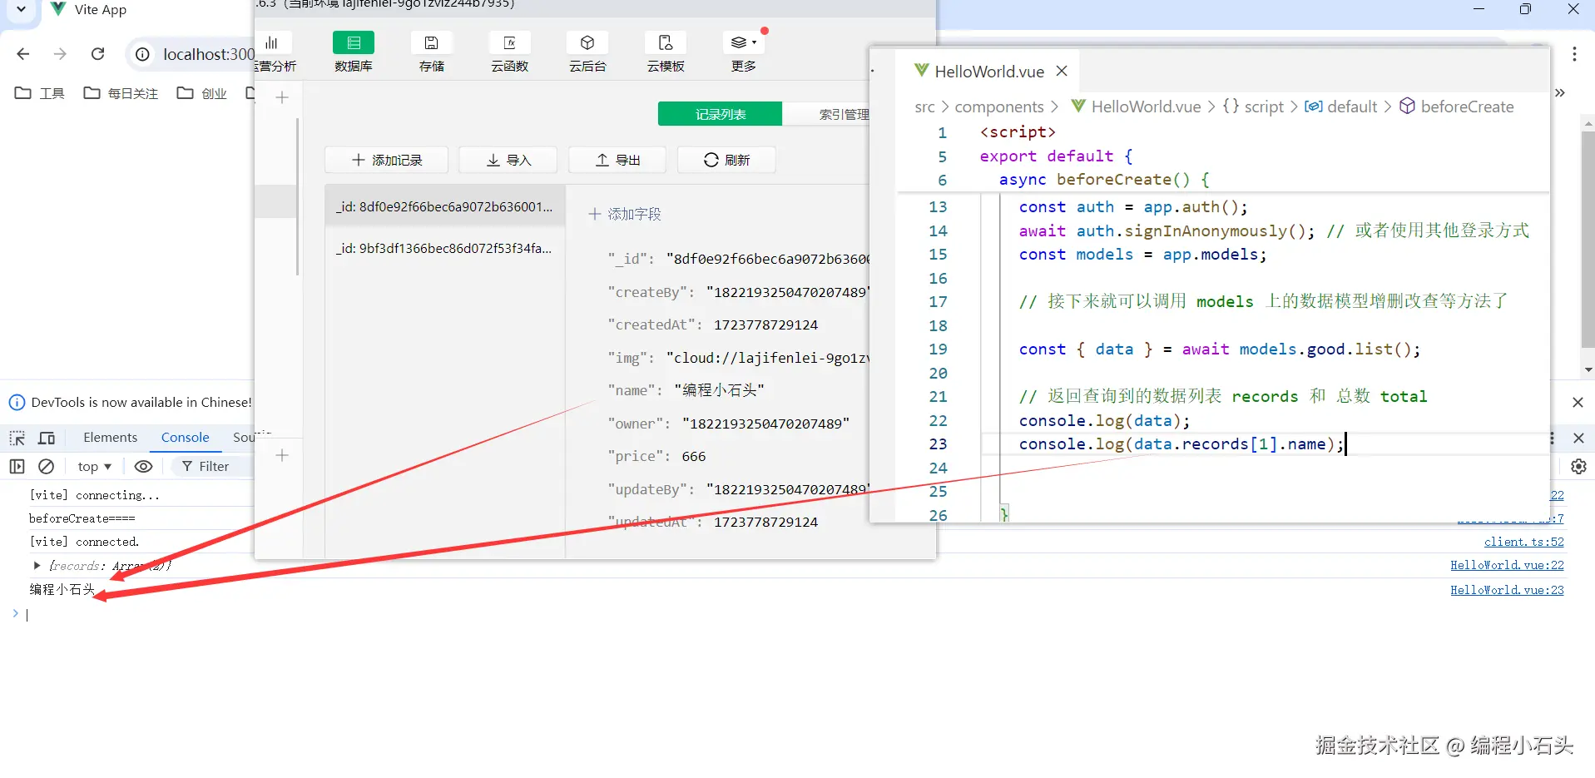
Task: Click the default breadcrumb
Action: pyautogui.click(x=1340, y=107)
